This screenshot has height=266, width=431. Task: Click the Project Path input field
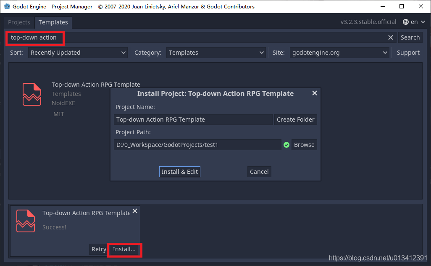point(197,145)
